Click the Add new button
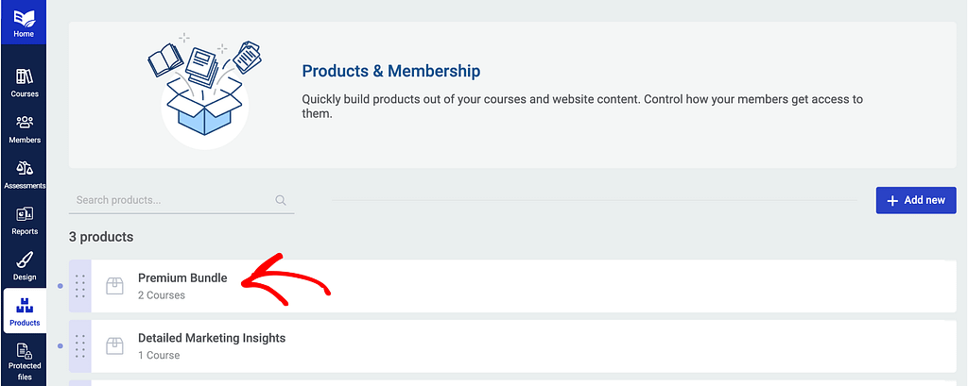This screenshot has width=968, height=386. point(915,200)
